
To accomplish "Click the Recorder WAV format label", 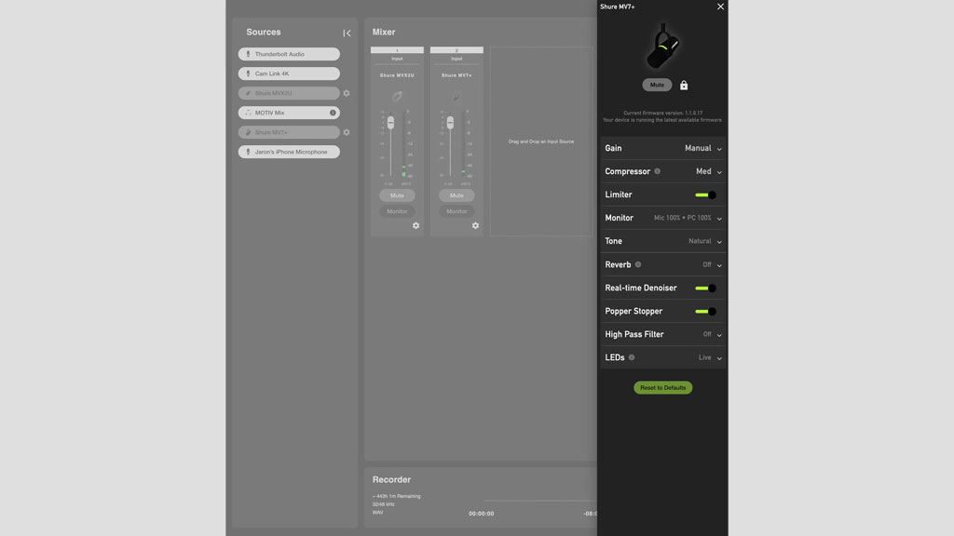I will [x=378, y=513].
